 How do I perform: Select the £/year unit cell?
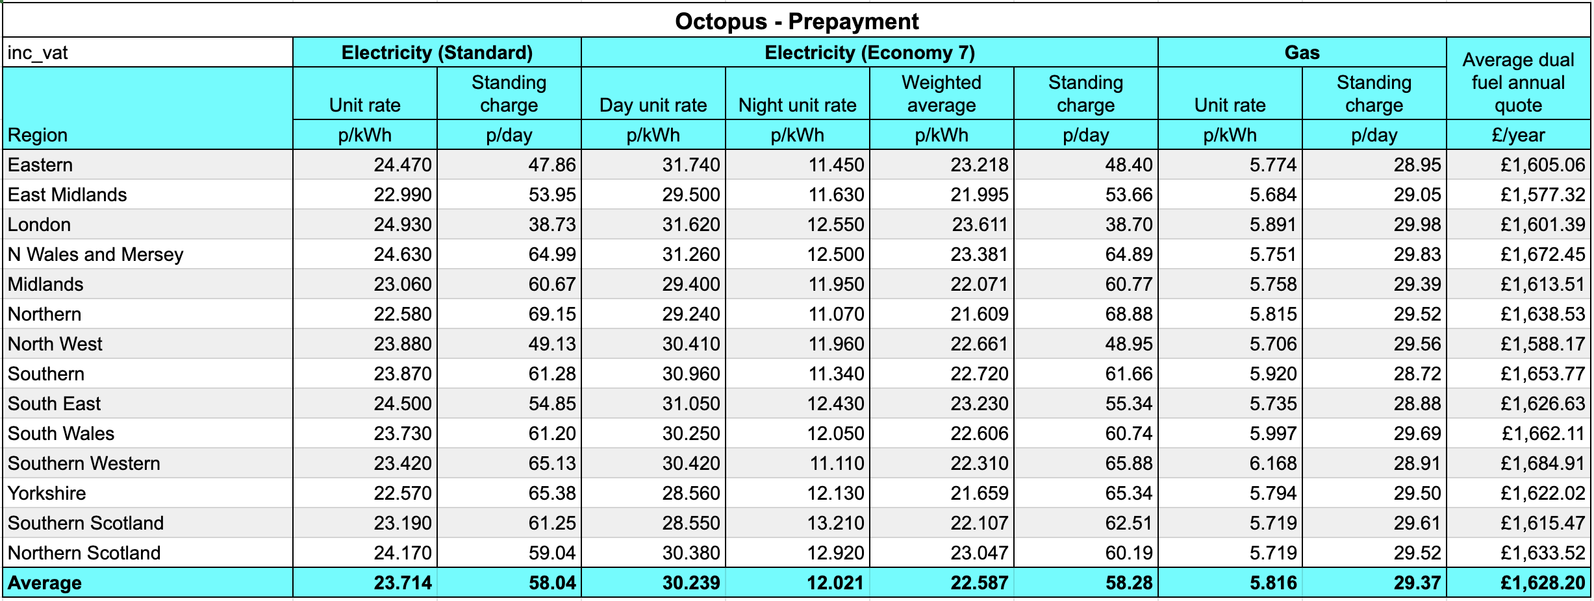coord(1518,135)
